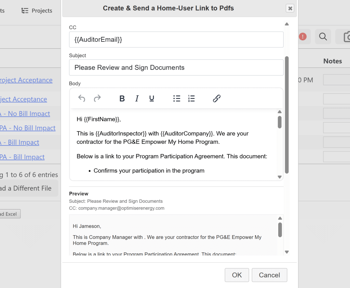350x288 pixels.
Task: Click the Notes column header
Action: pos(333,61)
